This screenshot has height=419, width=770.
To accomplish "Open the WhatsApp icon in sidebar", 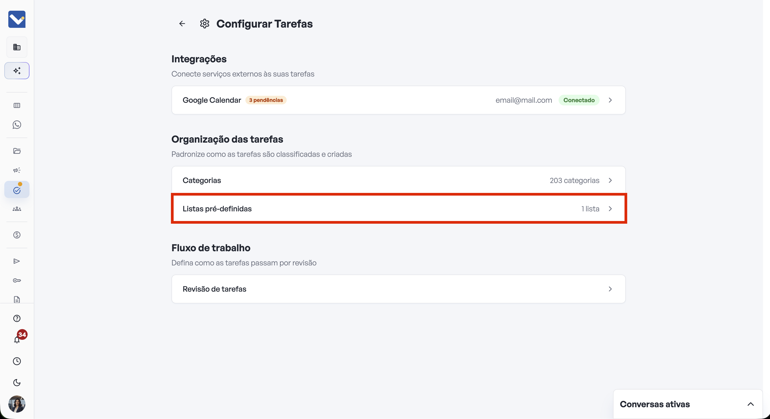I will coord(17,125).
